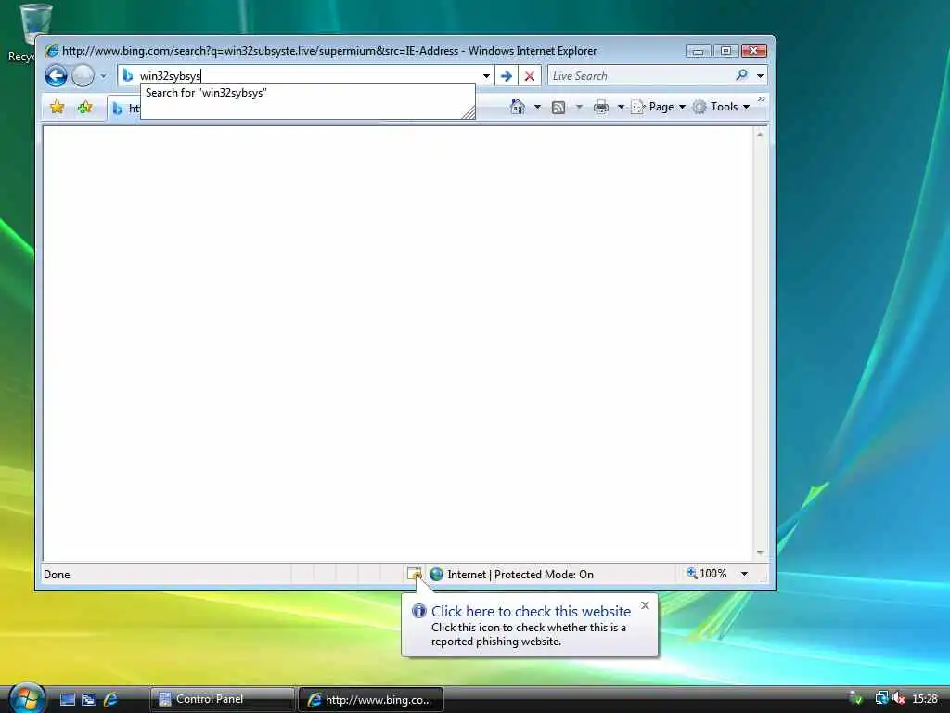Click the autocomplete dropdown resize grip
This screenshot has height=713, width=950.
[x=469, y=112]
